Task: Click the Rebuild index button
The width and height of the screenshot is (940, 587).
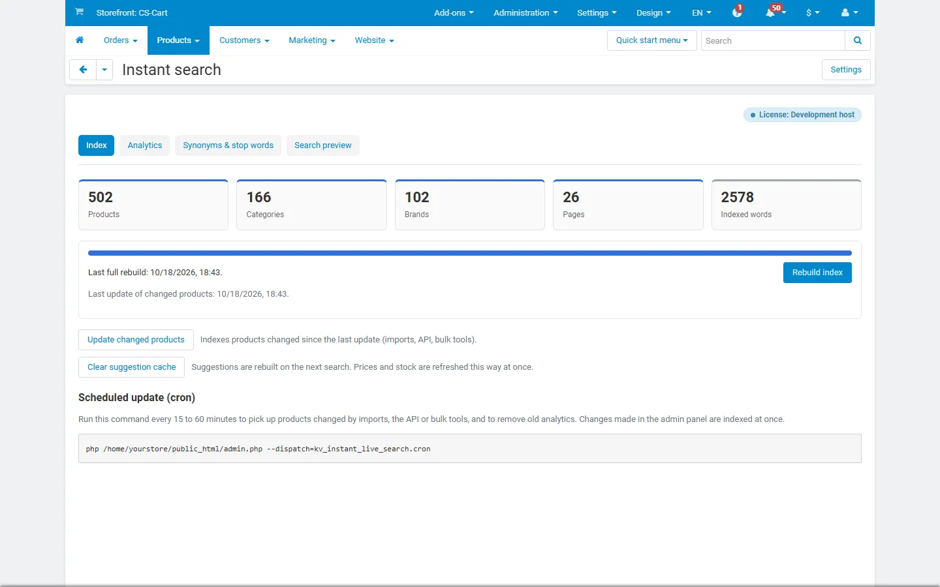Action: pos(817,273)
